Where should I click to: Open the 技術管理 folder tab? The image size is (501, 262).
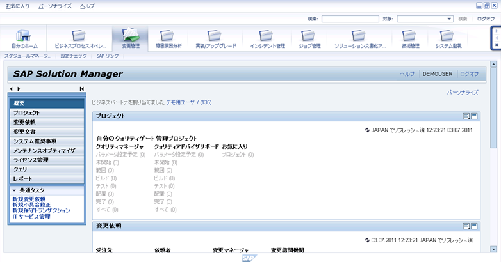410,38
